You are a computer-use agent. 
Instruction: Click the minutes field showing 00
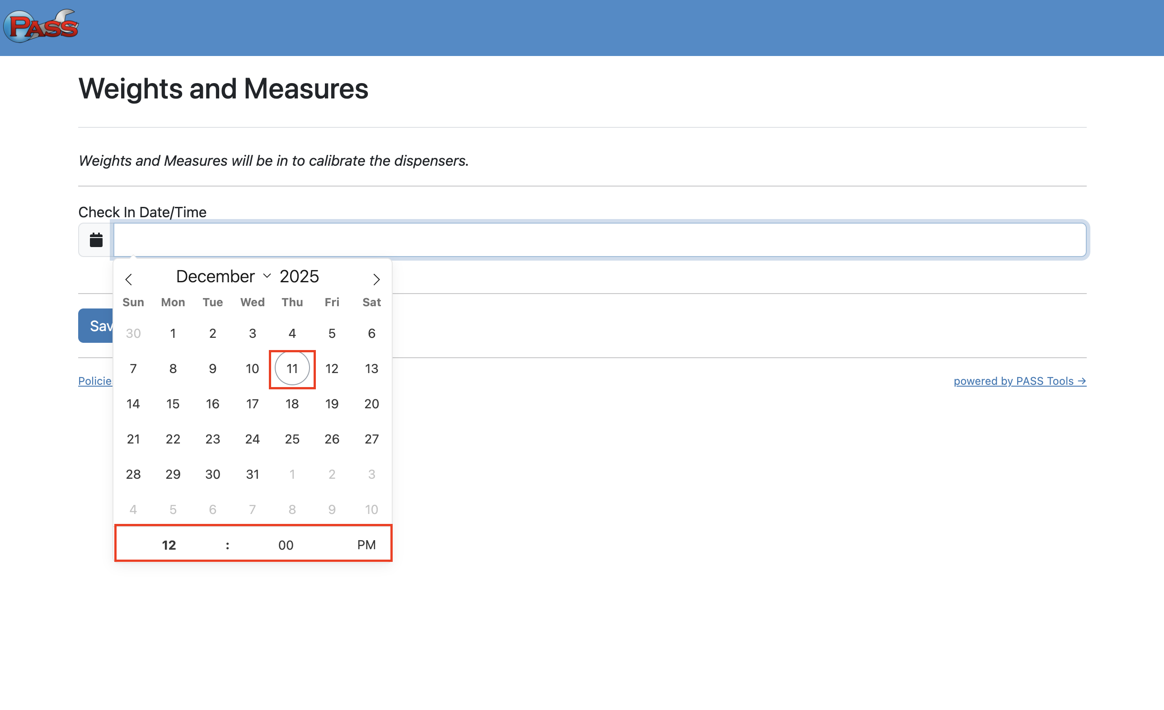click(x=285, y=545)
